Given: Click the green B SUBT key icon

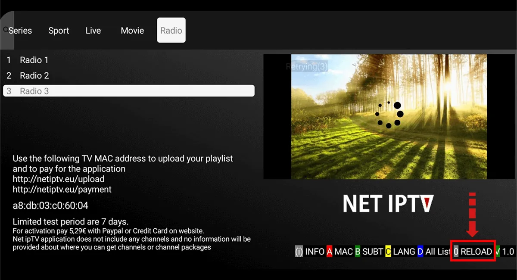Looking at the screenshot, I should point(358,252).
